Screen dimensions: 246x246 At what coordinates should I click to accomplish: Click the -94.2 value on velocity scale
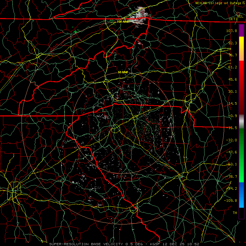(232, 189)
